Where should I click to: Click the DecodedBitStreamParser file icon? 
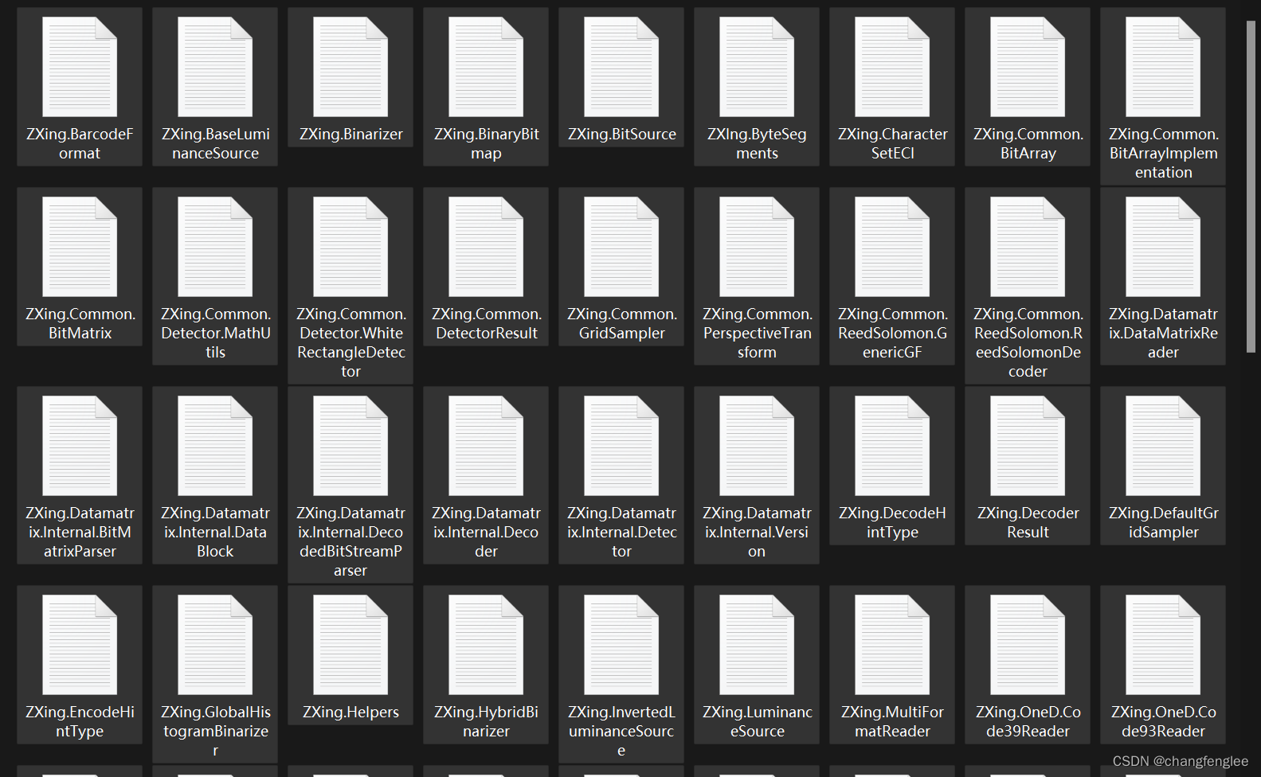click(x=350, y=446)
